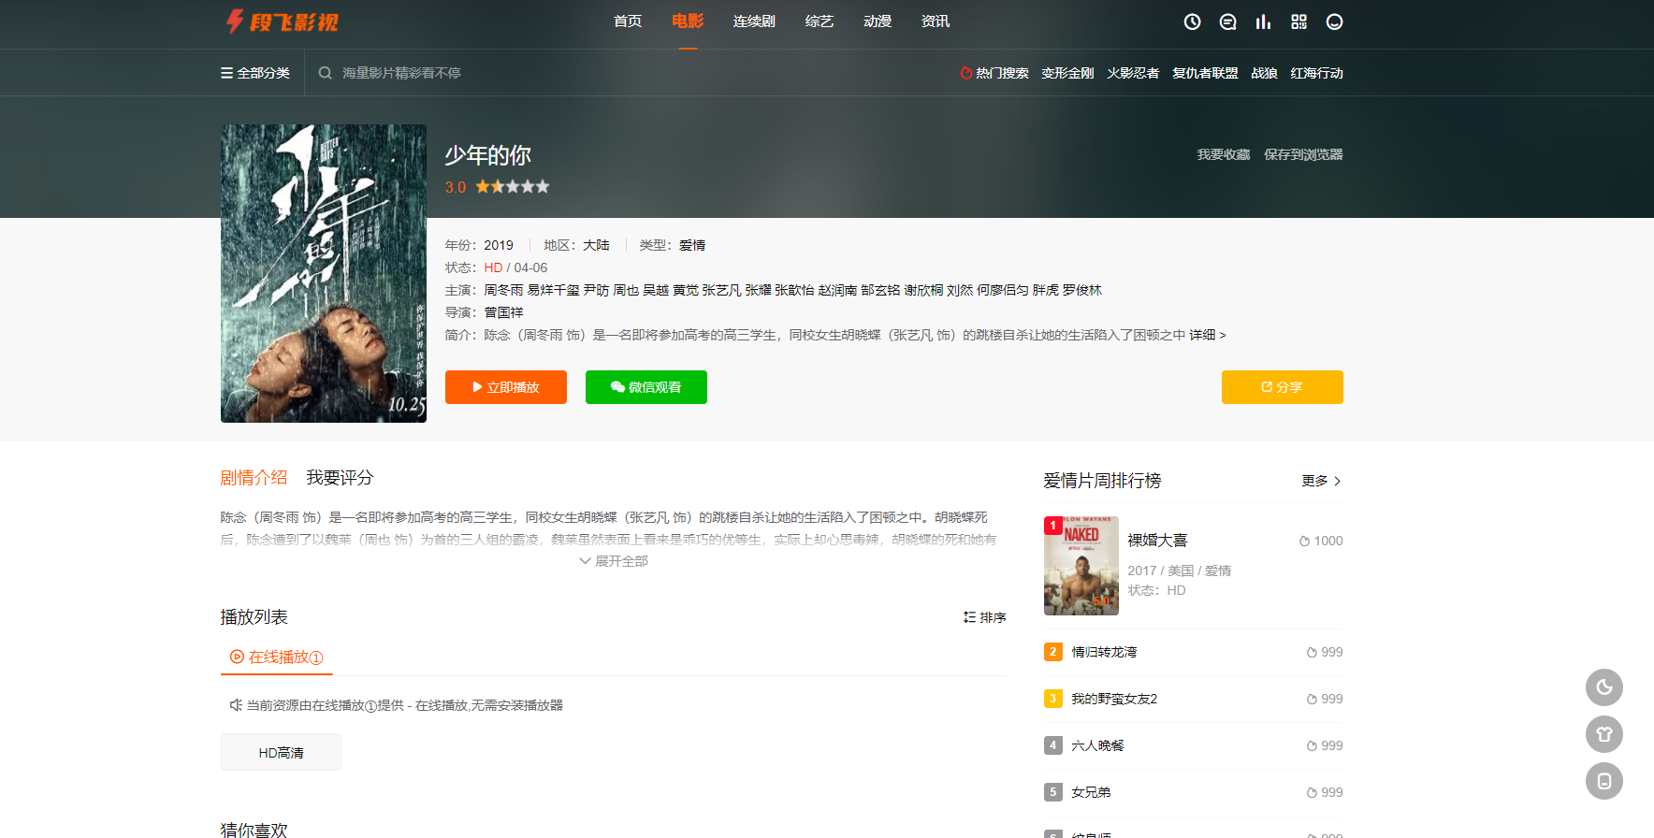Click genre value 爱情

[x=692, y=245]
